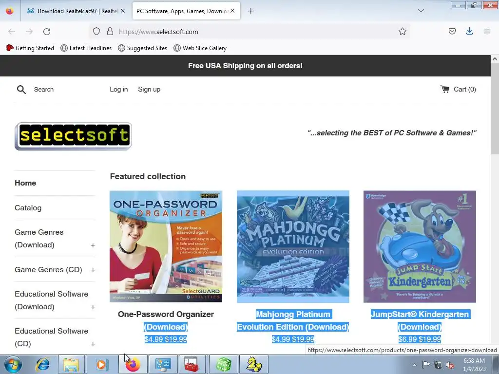Click One-Password Organizer title link

pos(166,320)
